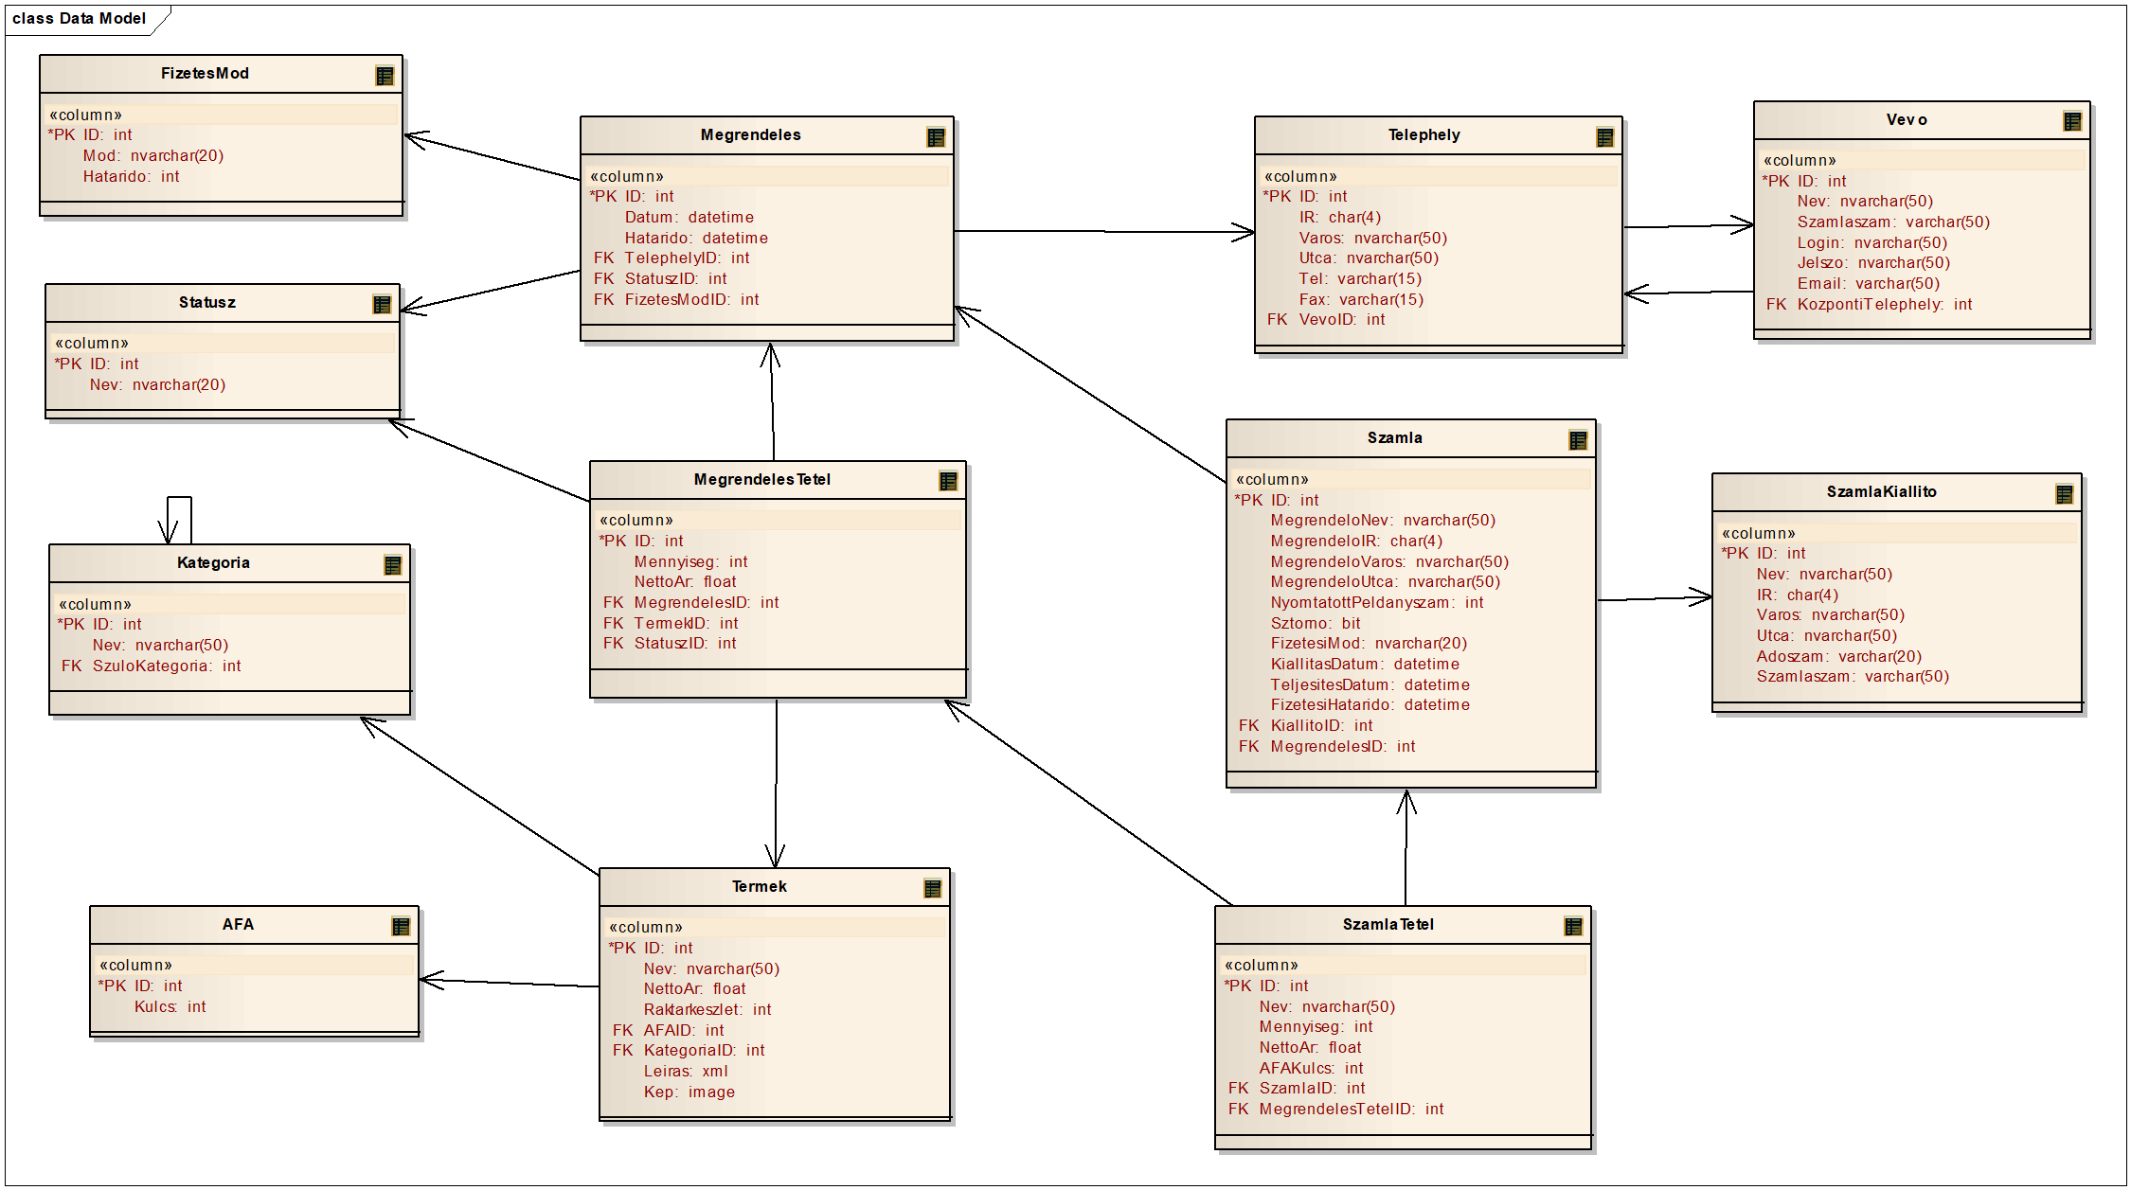
Task: Select 'FK KozpontiTelephely: int' in Vevo
Action: click(x=1870, y=305)
